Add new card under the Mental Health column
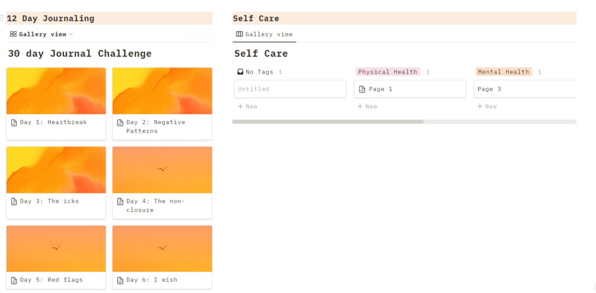596x293 pixels. point(487,107)
